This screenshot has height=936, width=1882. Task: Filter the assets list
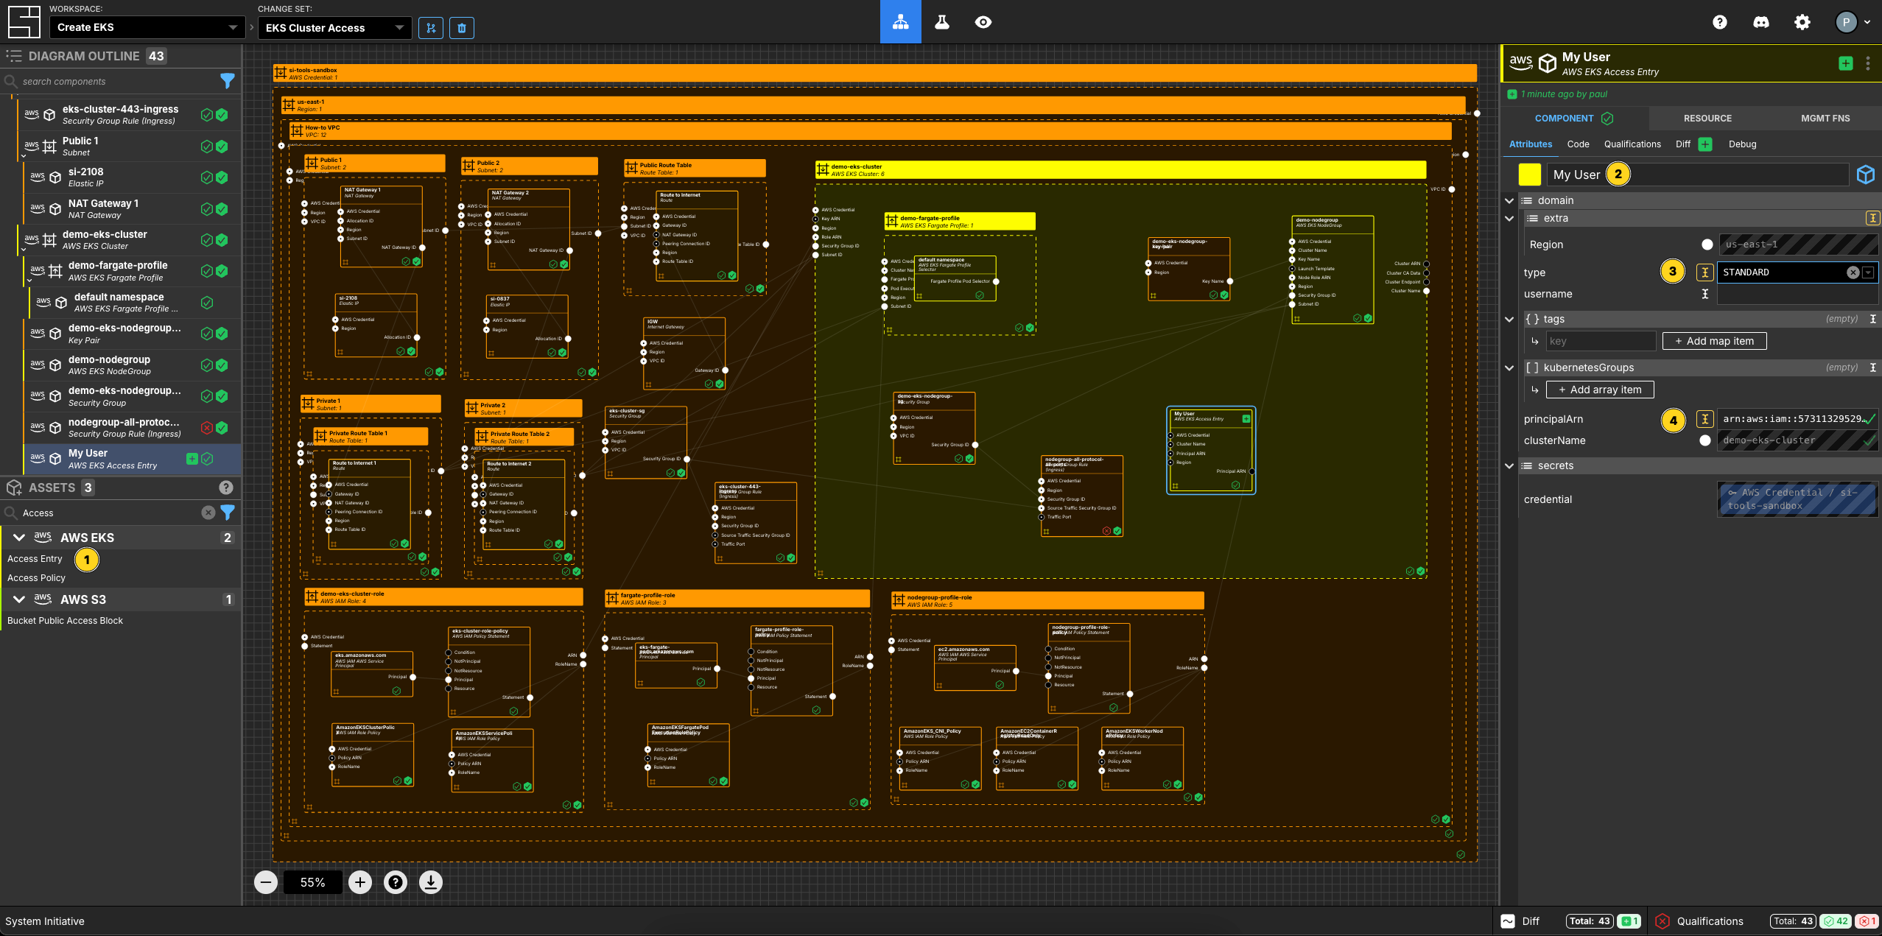228,512
